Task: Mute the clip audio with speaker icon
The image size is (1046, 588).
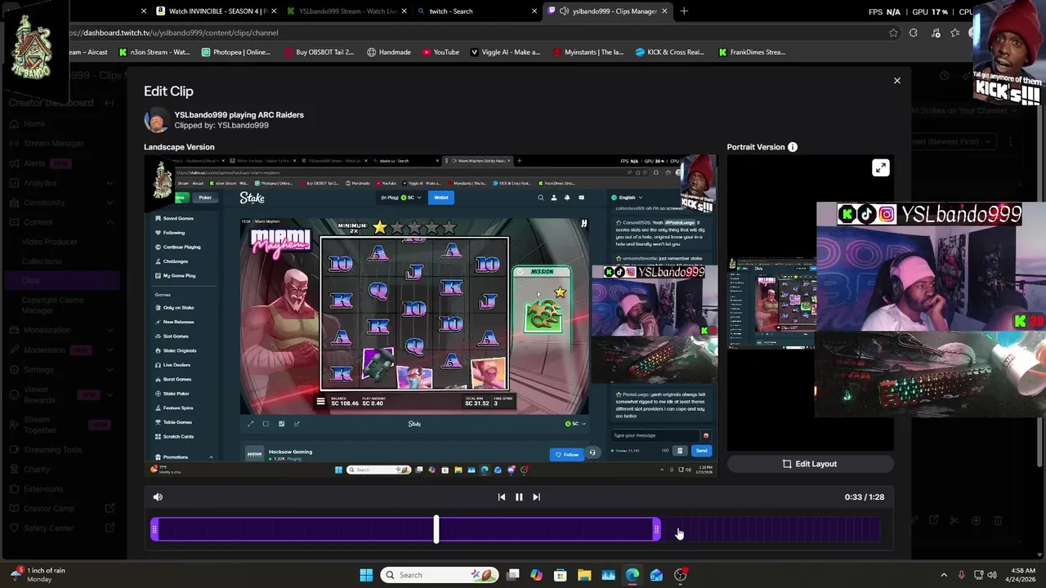Action: [158, 497]
